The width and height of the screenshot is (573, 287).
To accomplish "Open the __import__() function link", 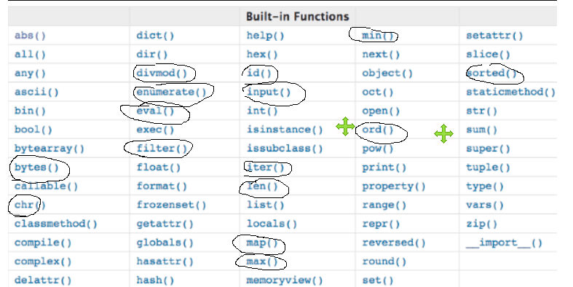I will pyautogui.click(x=504, y=243).
